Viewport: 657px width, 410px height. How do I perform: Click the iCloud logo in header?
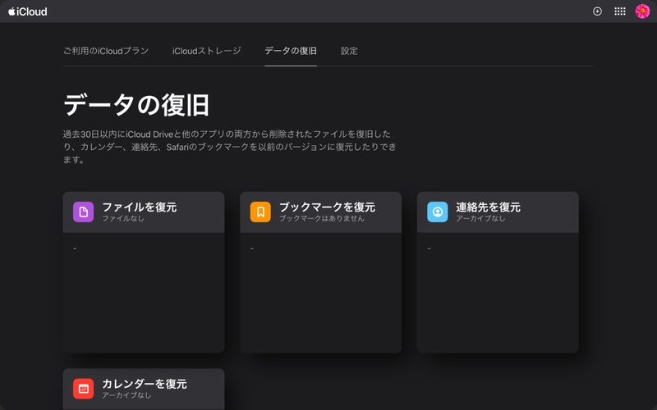[x=28, y=11]
